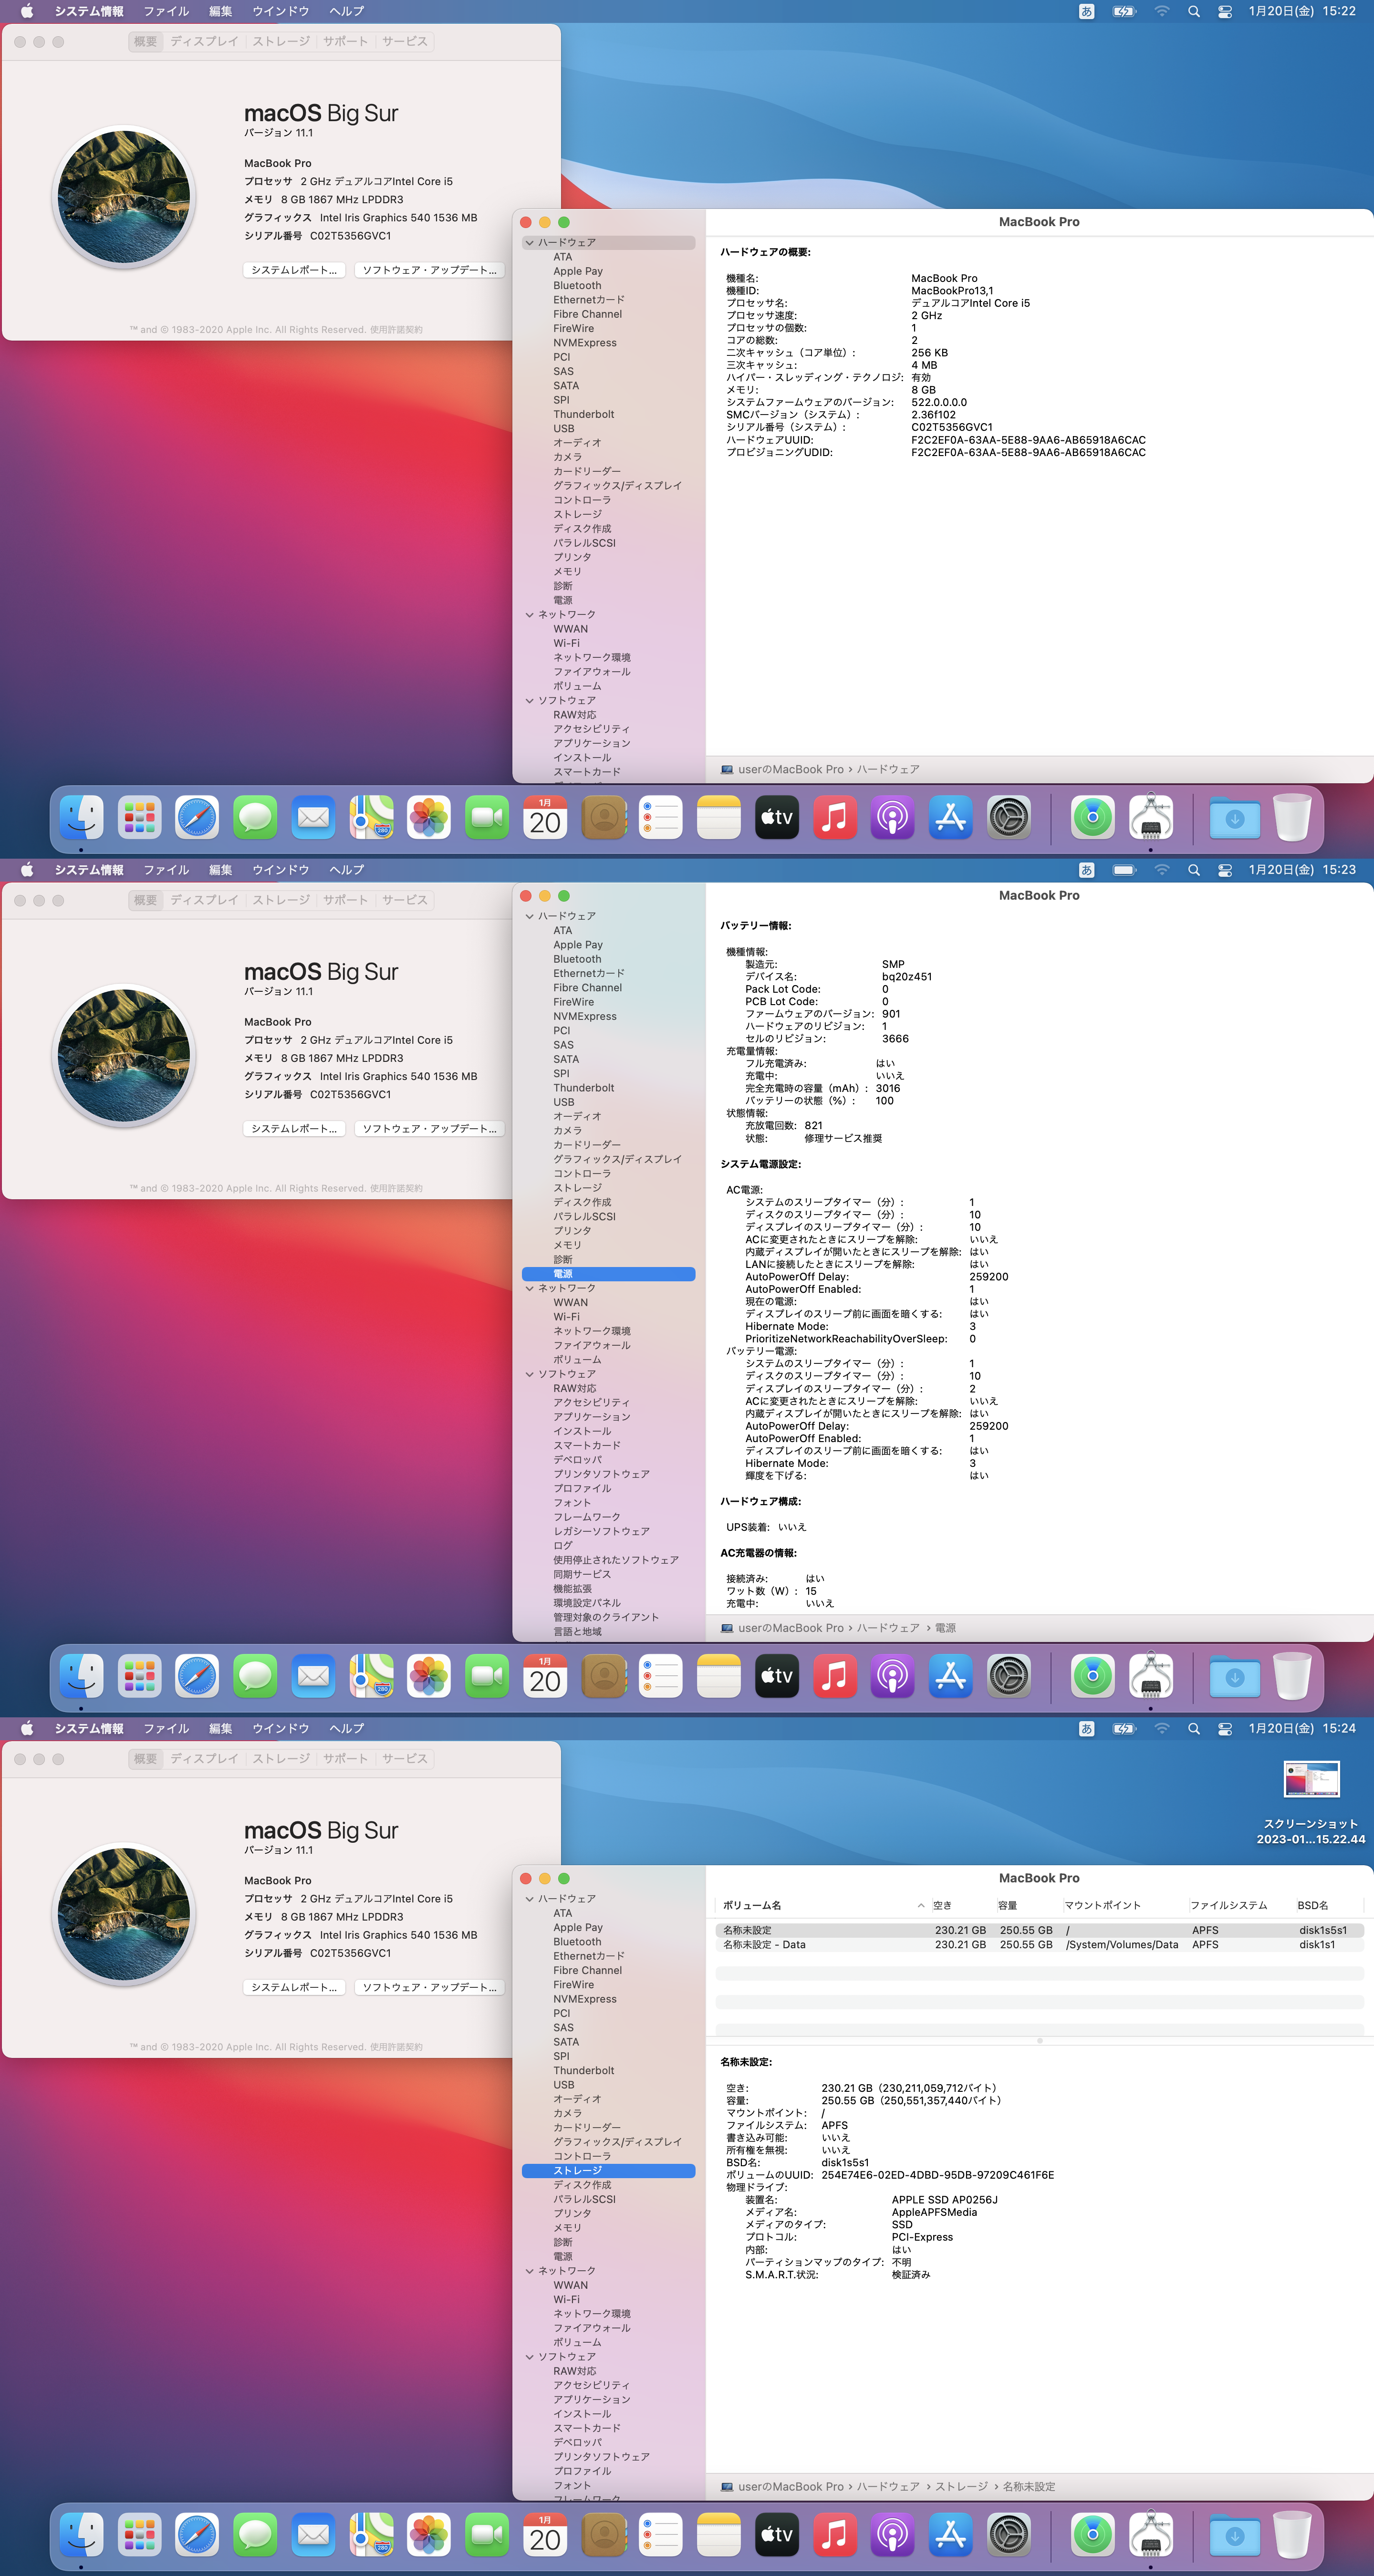This screenshot has height=2576, width=1374.
Task: Open Calendar in the Dock of the 15:23 desktop
Action: coord(545,1677)
